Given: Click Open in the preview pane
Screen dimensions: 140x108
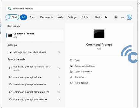Looking at the screenshot, I should [77, 60].
